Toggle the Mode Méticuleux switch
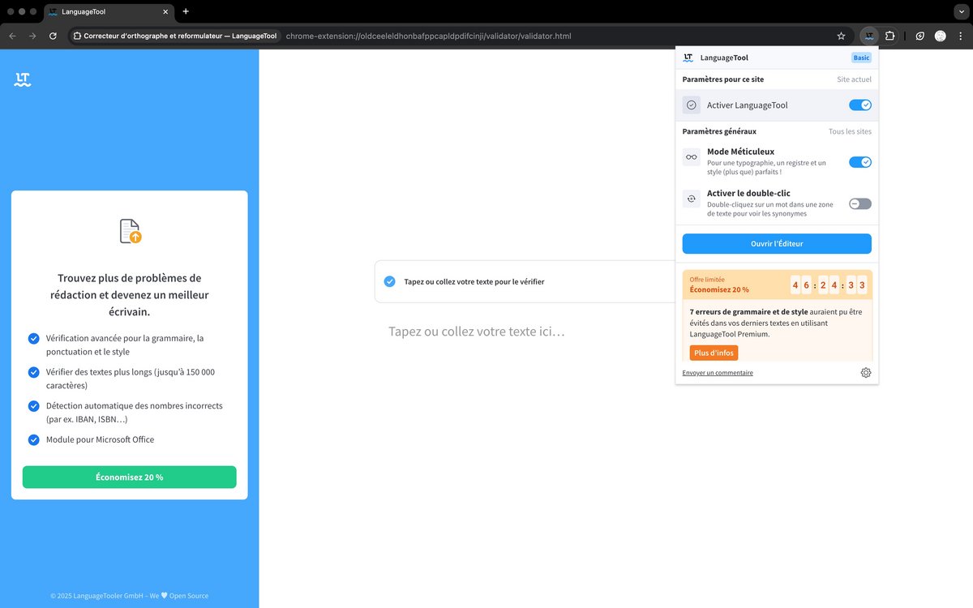The height and width of the screenshot is (608, 973). pyautogui.click(x=860, y=162)
